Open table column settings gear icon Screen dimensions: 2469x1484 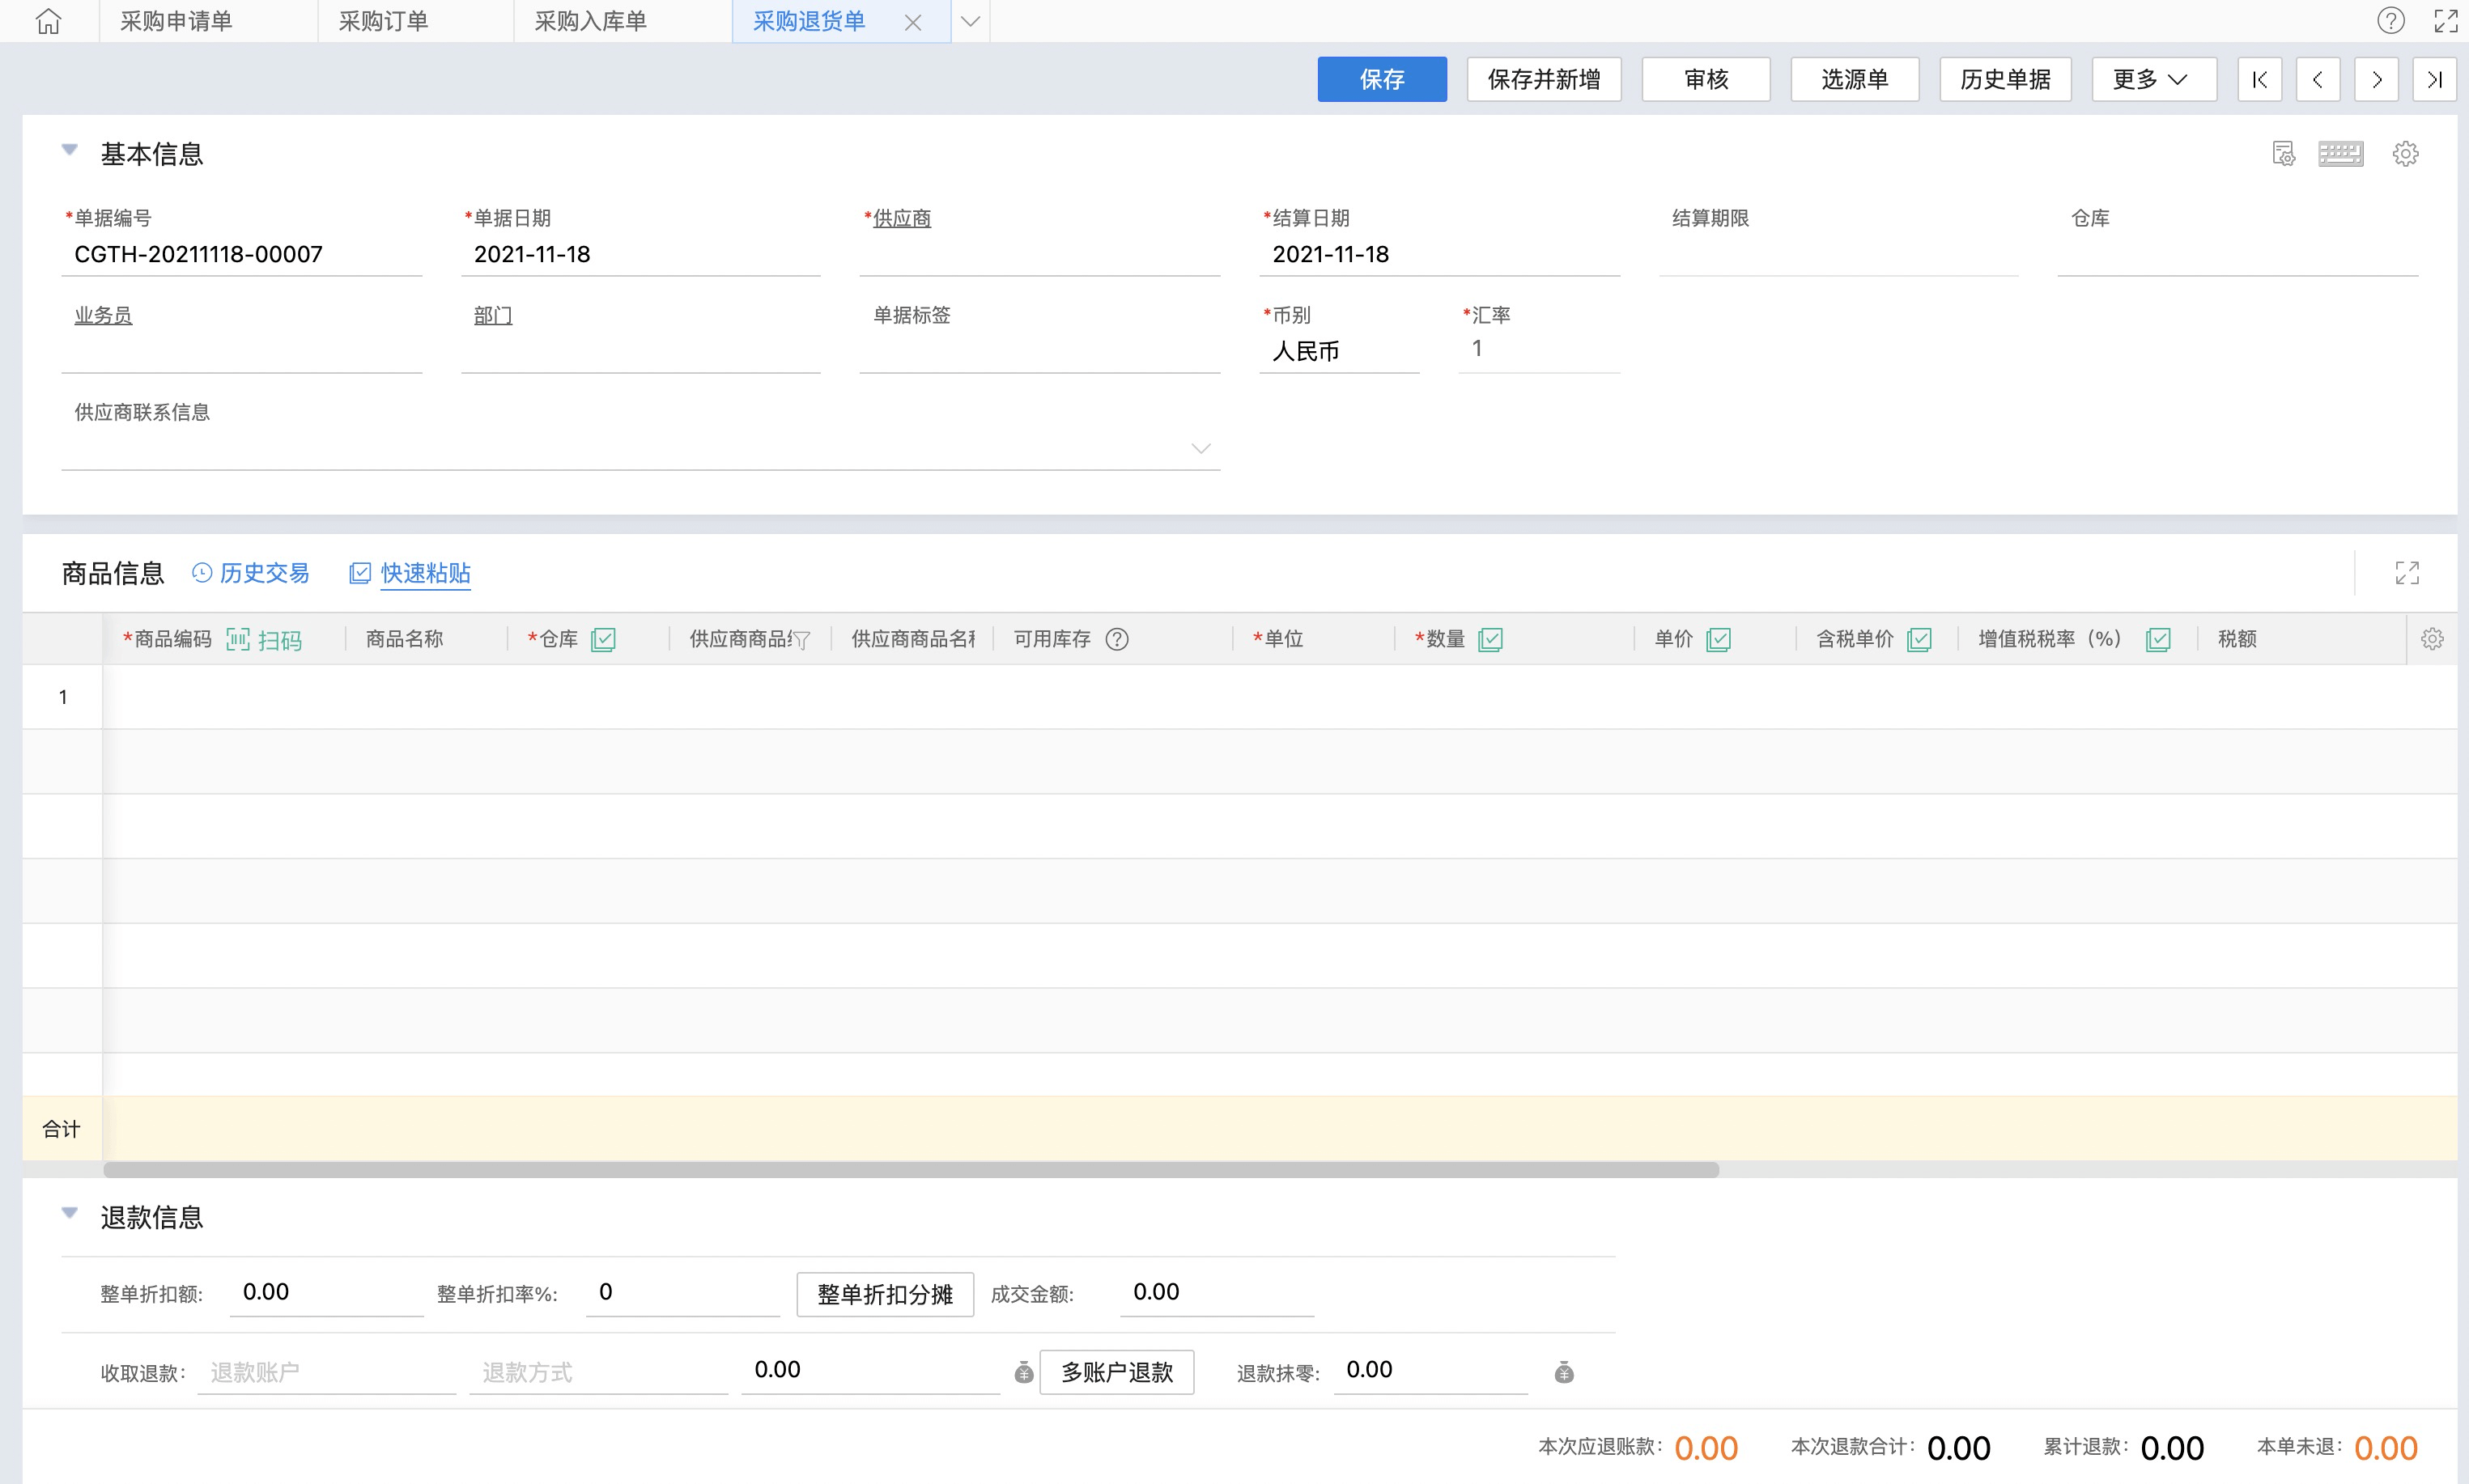2432,640
